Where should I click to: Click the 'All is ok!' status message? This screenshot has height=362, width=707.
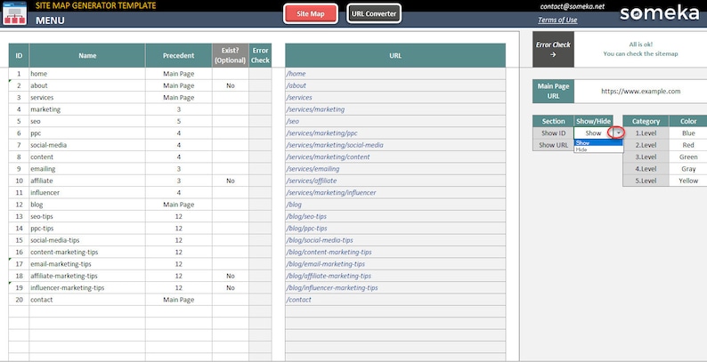[x=640, y=44]
